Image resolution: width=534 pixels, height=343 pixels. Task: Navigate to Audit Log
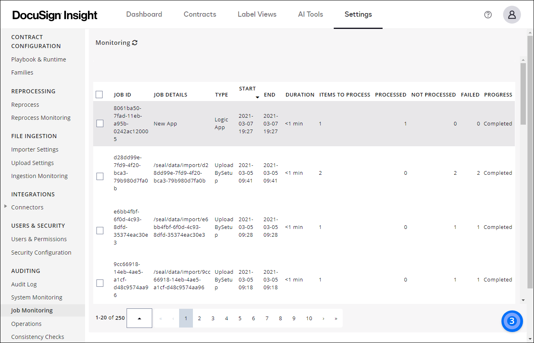pyautogui.click(x=24, y=284)
